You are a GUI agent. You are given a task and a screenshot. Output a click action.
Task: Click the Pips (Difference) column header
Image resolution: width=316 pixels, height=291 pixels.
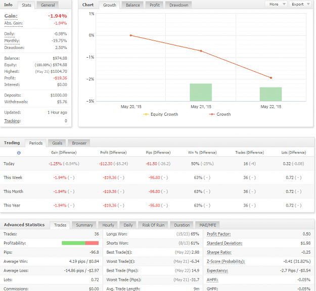pyautogui.click(x=158, y=153)
